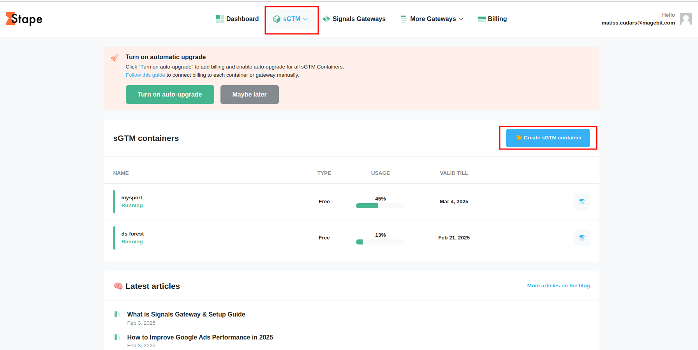698x350 pixels.
Task: Expand the More Gateways chevron
Action: (x=461, y=19)
